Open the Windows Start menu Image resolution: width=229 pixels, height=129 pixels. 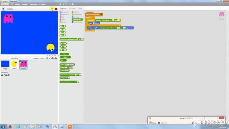(3, 126)
